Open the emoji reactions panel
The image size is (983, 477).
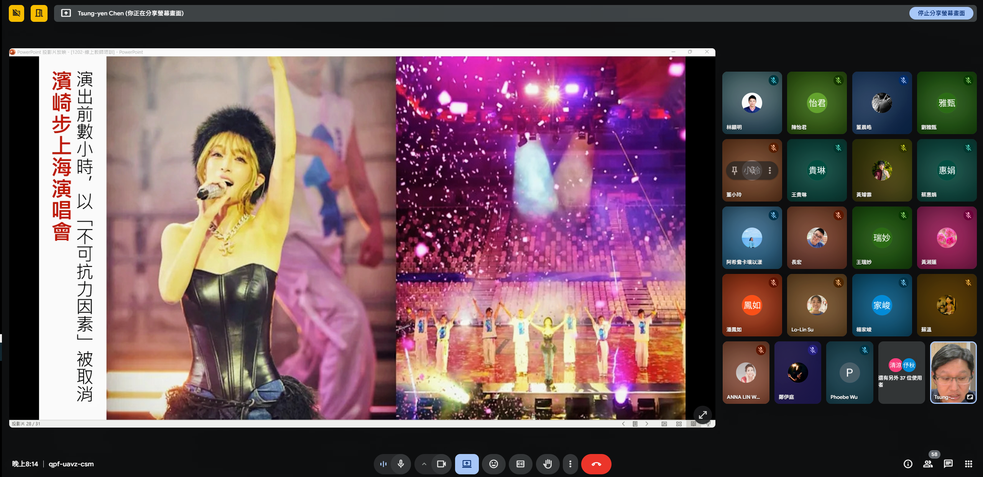click(493, 464)
